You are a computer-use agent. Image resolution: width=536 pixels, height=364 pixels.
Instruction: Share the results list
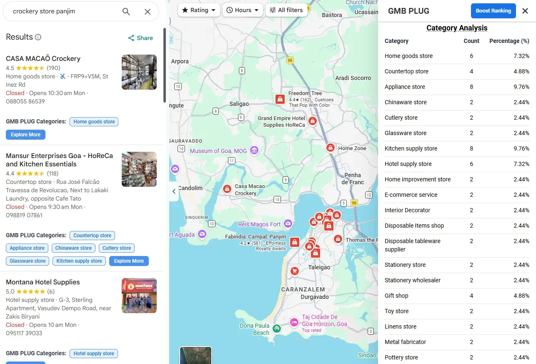click(140, 38)
